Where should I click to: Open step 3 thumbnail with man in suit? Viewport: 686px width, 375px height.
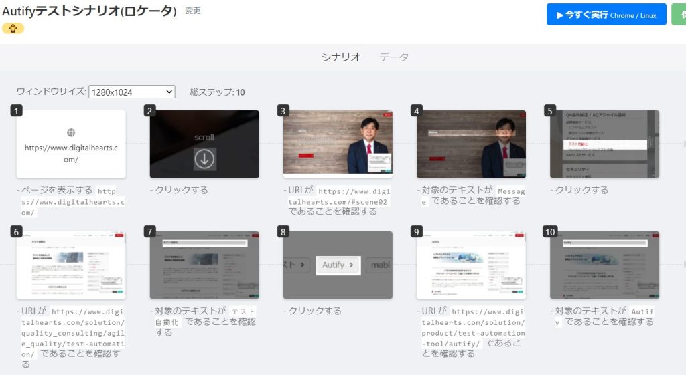(338, 144)
